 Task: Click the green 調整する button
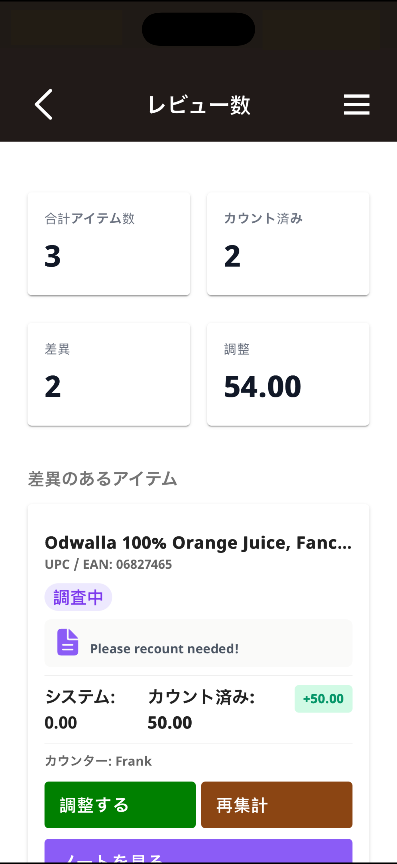[120, 805]
